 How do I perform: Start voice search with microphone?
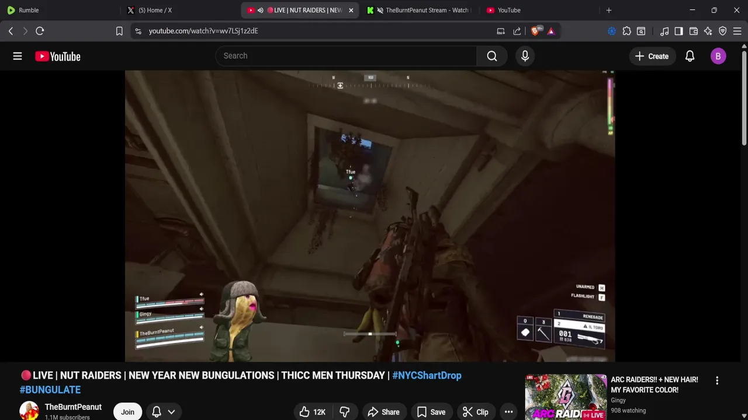pos(525,56)
